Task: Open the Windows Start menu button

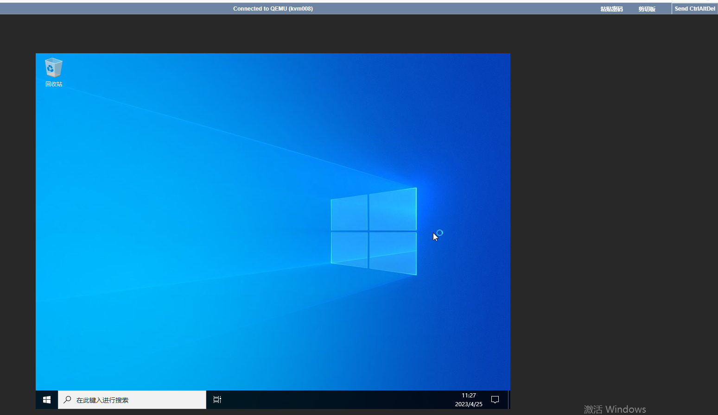Action: point(47,400)
